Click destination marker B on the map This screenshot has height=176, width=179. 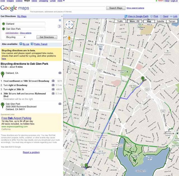point(143,79)
